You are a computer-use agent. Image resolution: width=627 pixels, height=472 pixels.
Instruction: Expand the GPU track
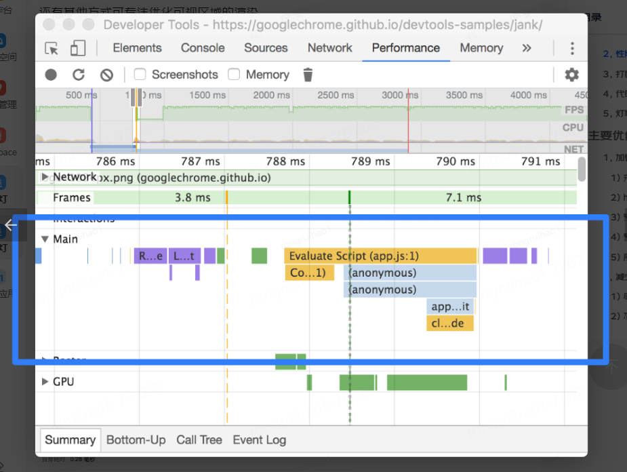pyautogui.click(x=45, y=382)
